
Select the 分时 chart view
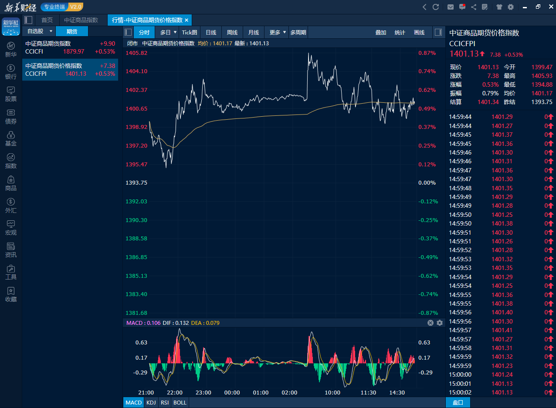point(144,32)
